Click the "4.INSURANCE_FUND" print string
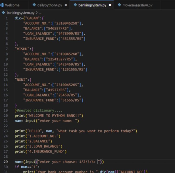Image resolution: width=175 pixels, height=173 pixels. click(46, 152)
